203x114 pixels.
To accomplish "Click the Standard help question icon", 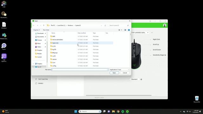I will point(141,79).
